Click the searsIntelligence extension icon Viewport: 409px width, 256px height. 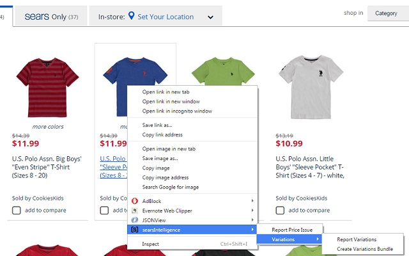135,229
